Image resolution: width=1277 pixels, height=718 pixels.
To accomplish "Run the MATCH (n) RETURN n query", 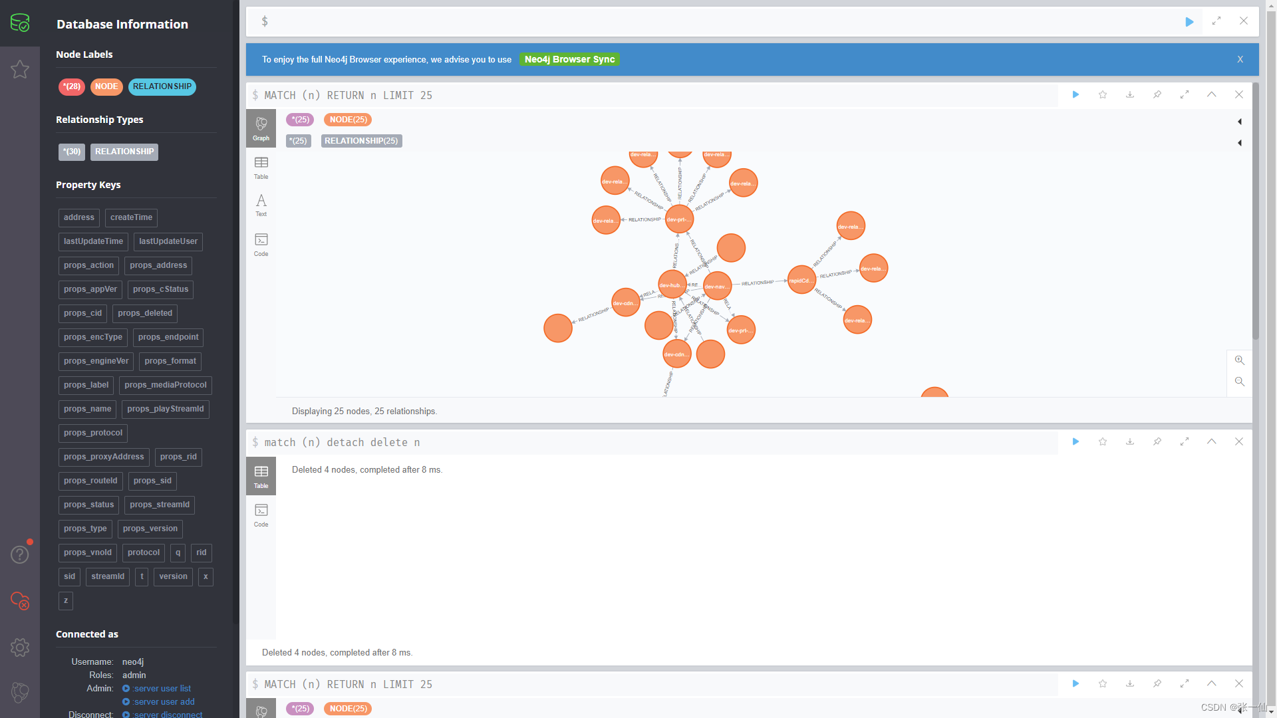I will tap(1076, 94).
